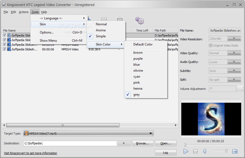245x158 pixels.
Task: Expand the Language submenu
Action: (59, 18)
